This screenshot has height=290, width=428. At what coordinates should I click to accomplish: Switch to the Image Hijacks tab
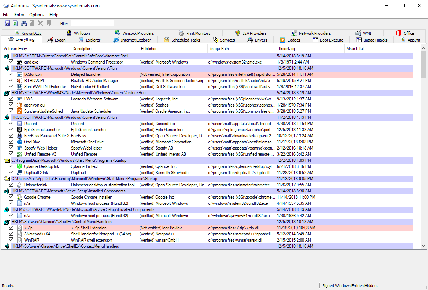(372, 40)
